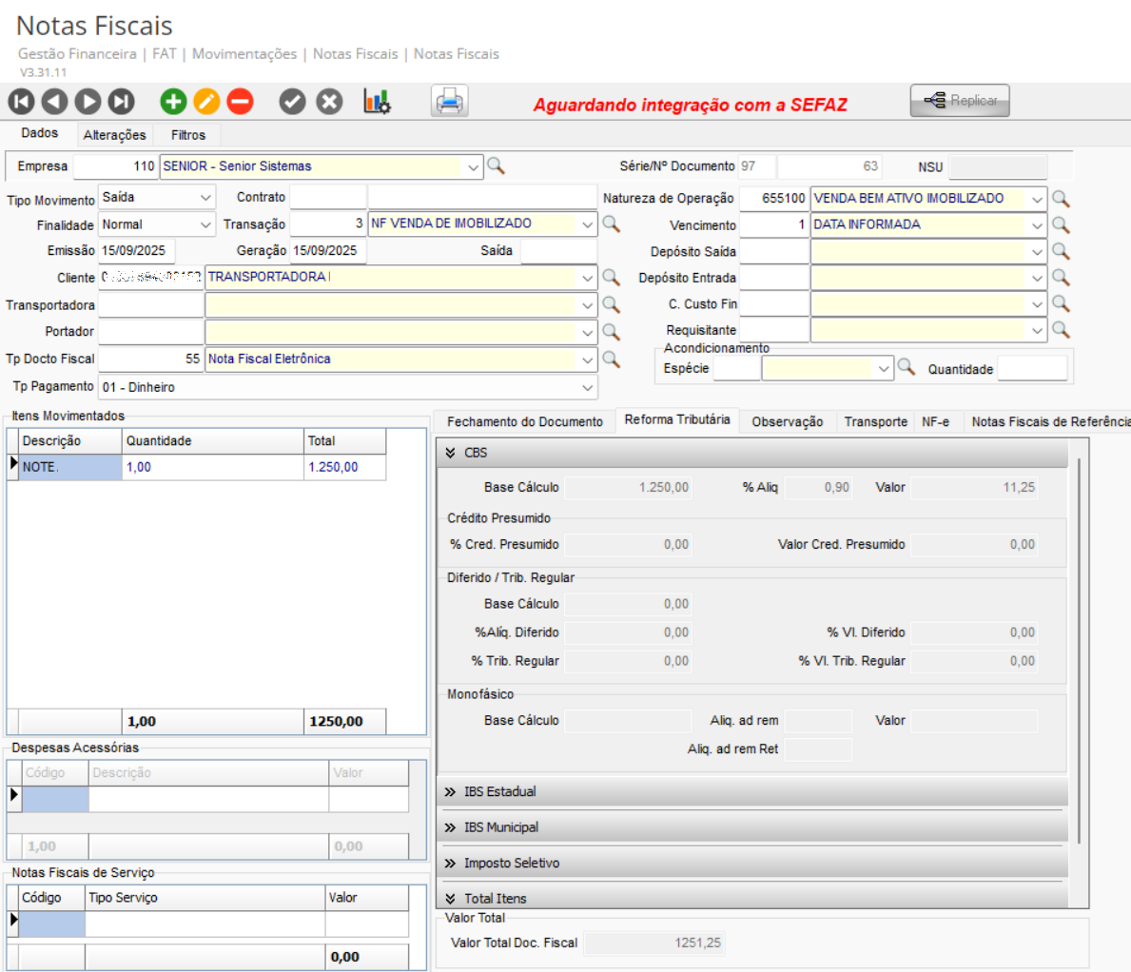Click the Replicar button
This screenshot has height=972, width=1131.
click(959, 101)
